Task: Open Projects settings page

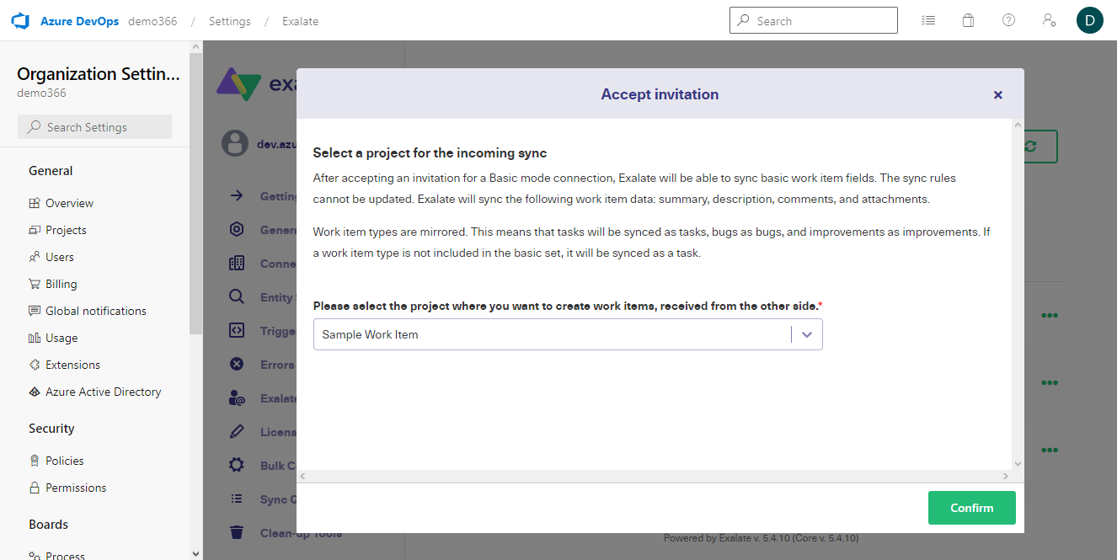Action: (66, 230)
